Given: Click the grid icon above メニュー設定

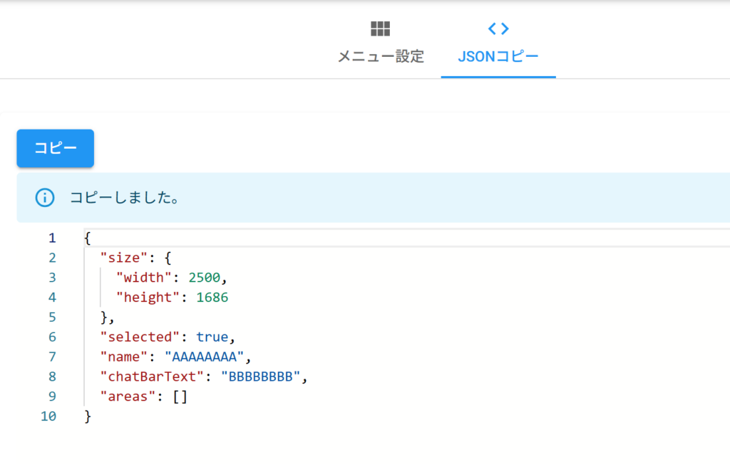Looking at the screenshot, I should tap(381, 28).
